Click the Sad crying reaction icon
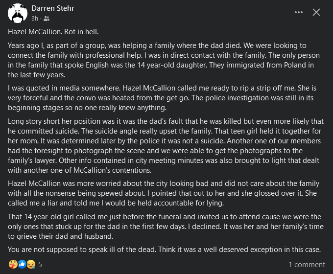Image resolution: width=333 pixels, height=274 pixels. [30, 264]
